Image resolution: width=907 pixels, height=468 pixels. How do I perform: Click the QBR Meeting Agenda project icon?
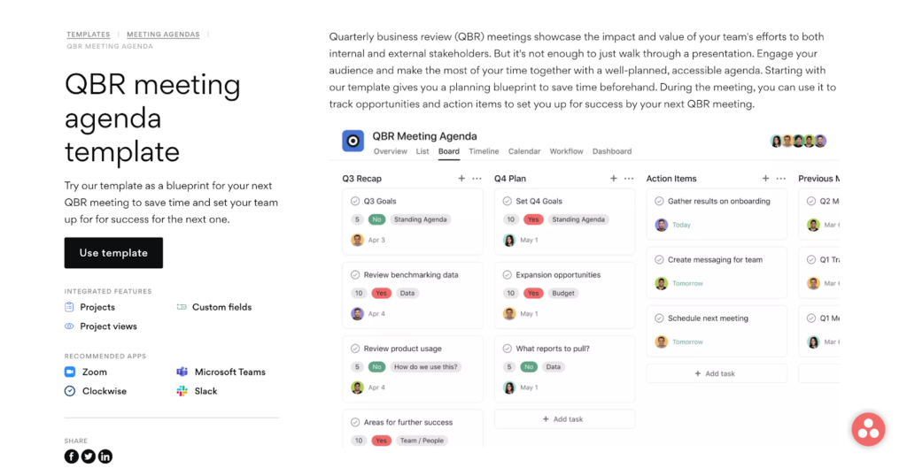(353, 141)
